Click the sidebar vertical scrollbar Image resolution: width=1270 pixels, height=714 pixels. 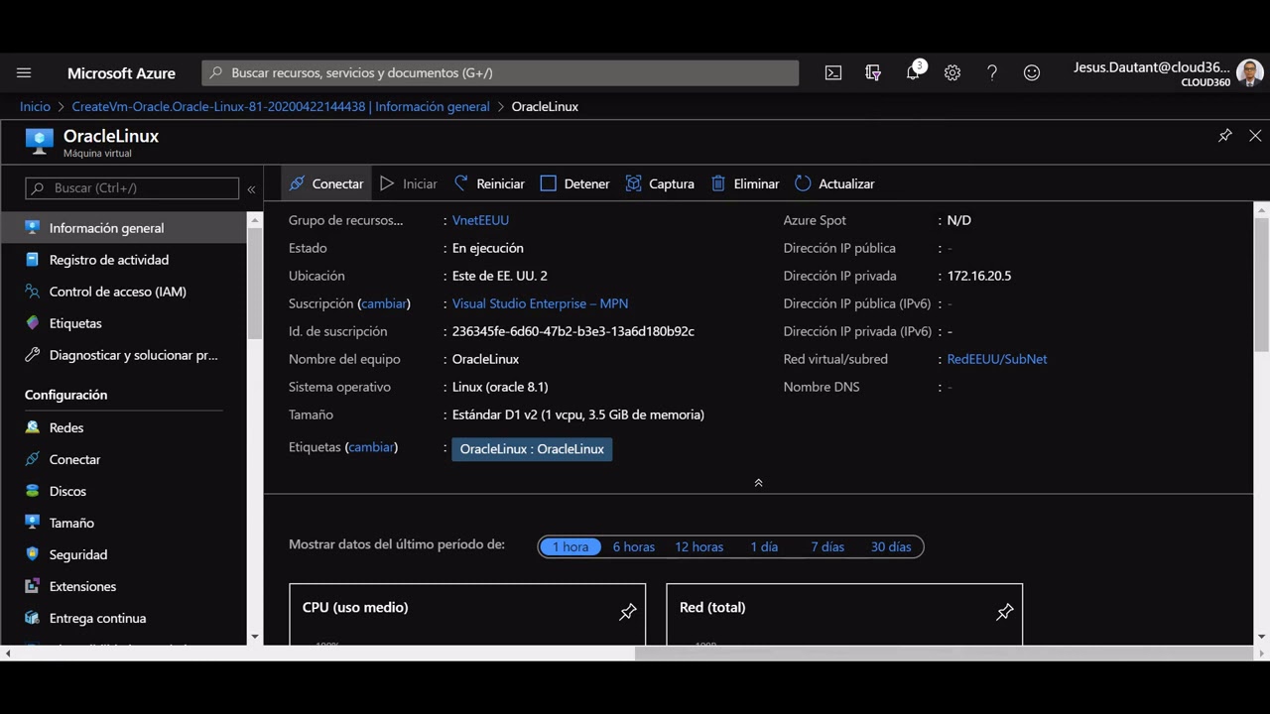pyautogui.click(x=255, y=283)
